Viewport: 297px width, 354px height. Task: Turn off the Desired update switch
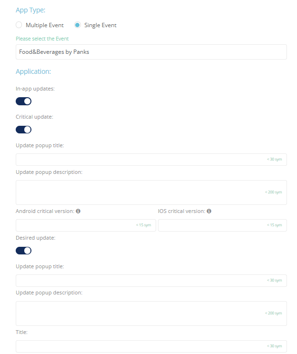[24, 251]
